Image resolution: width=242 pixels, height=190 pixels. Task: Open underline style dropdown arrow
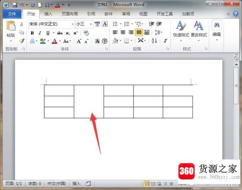[54, 33]
